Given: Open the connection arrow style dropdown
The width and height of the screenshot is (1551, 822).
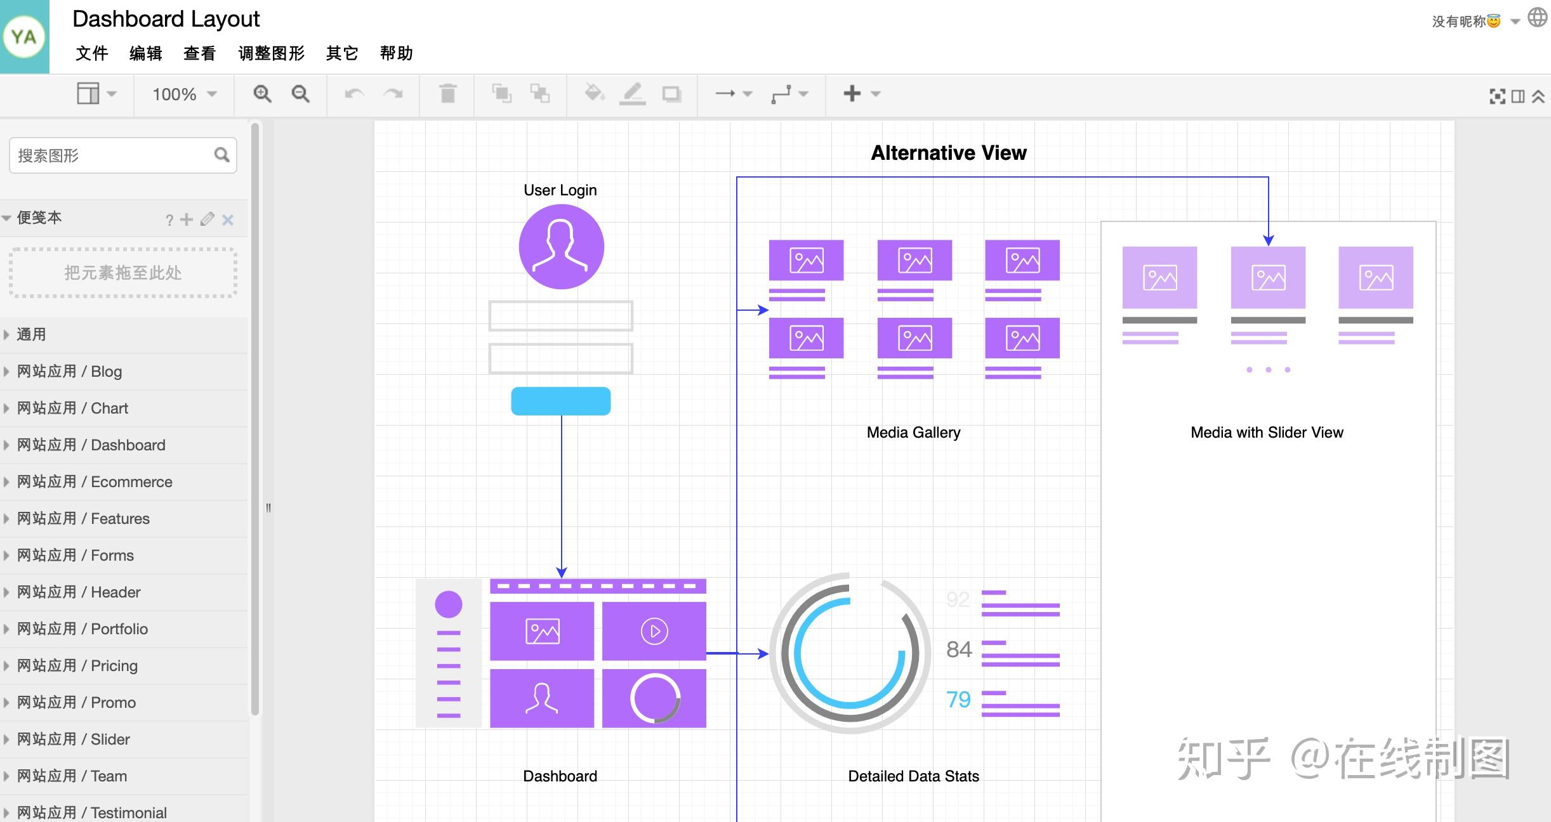Looking at the screenshot, I should 734,94.
